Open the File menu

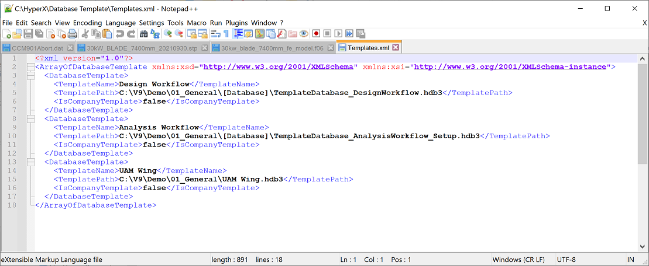pos(8,23)
